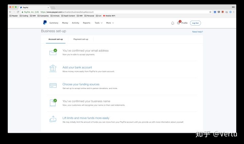Open the Money menu item

click(x=65, y=23)
